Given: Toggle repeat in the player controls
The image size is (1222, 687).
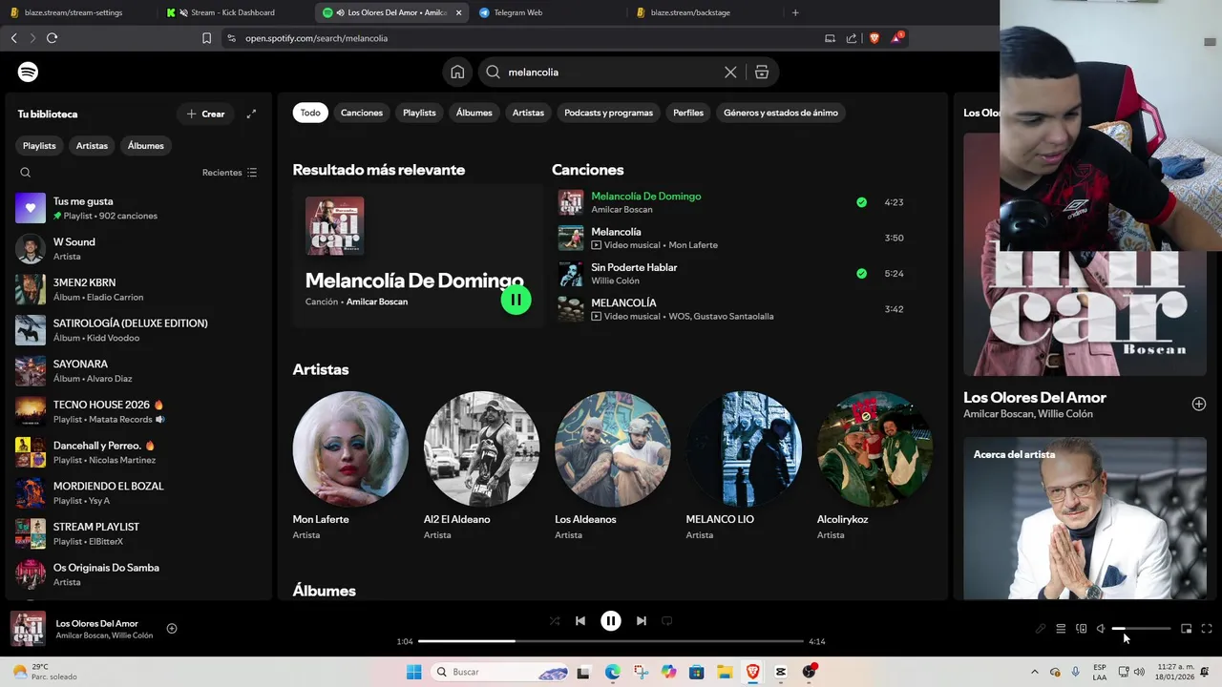Looking at the screenshot, I should [x=667, y=620].
